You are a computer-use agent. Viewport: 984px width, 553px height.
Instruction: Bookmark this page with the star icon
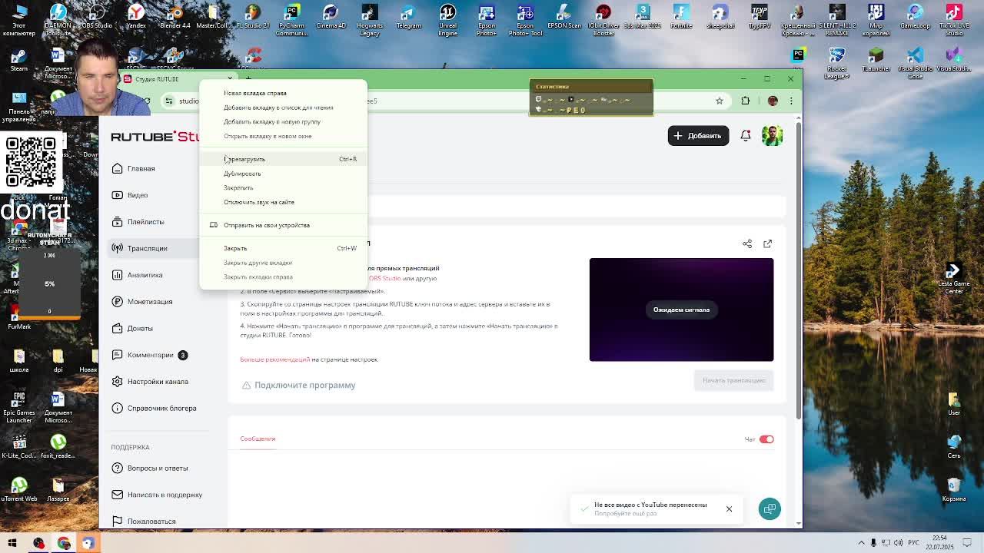(720, 101)
